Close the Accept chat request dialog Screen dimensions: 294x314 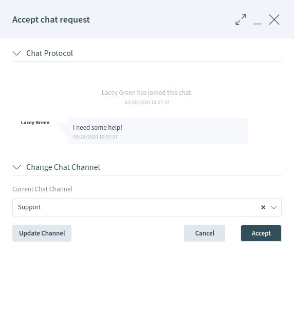pyautogui.click(x=274, y=19)
